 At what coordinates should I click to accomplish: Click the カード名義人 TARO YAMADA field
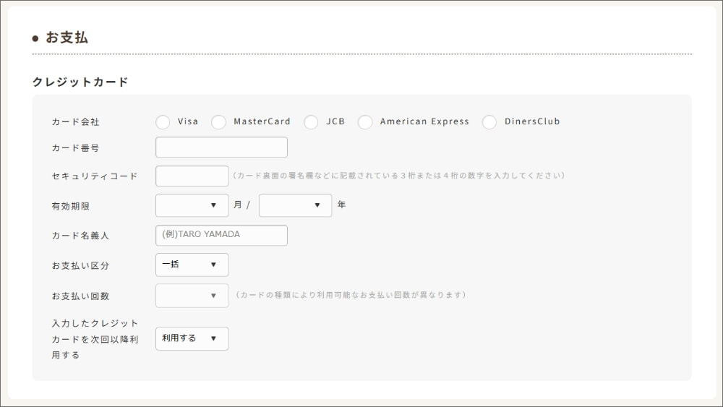coord(221,235)
